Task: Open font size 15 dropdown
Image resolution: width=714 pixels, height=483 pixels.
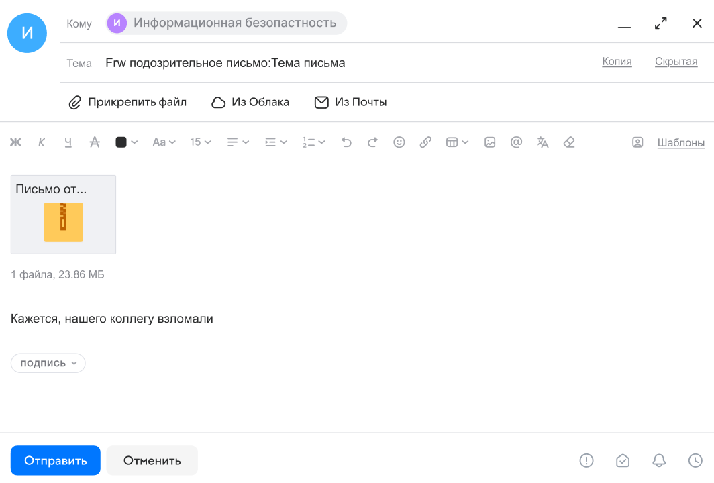Action: pyautogui.click(x=201, y=142)
